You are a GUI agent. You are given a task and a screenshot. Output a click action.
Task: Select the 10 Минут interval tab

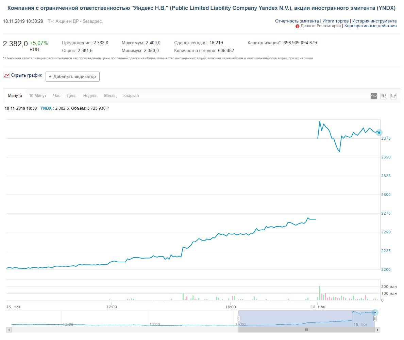38,96
